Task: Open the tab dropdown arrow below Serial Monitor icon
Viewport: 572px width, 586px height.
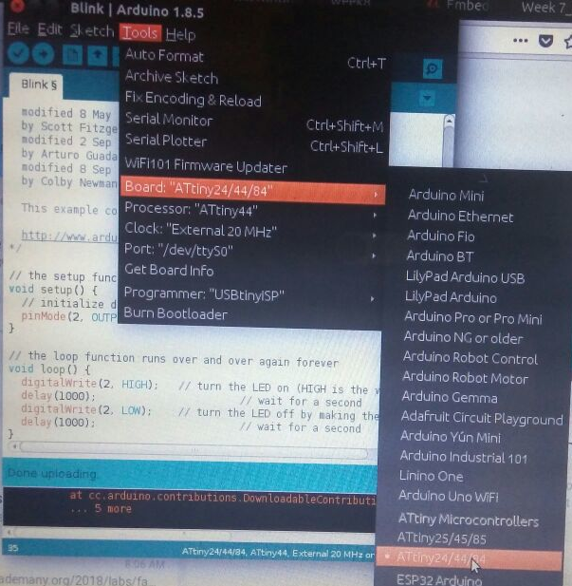Action: tap(427, 99)
